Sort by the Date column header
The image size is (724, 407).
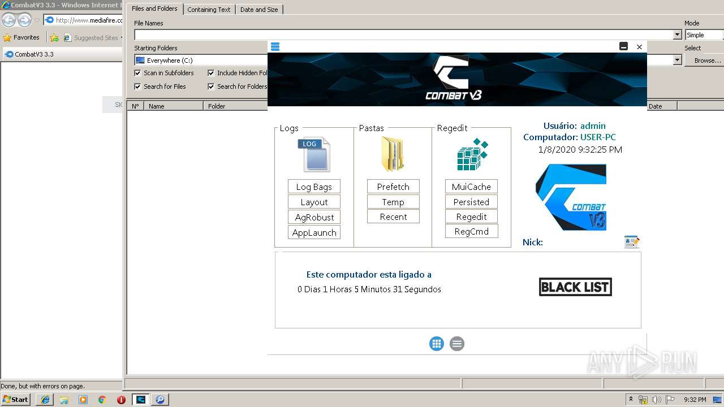coord(662,106)
